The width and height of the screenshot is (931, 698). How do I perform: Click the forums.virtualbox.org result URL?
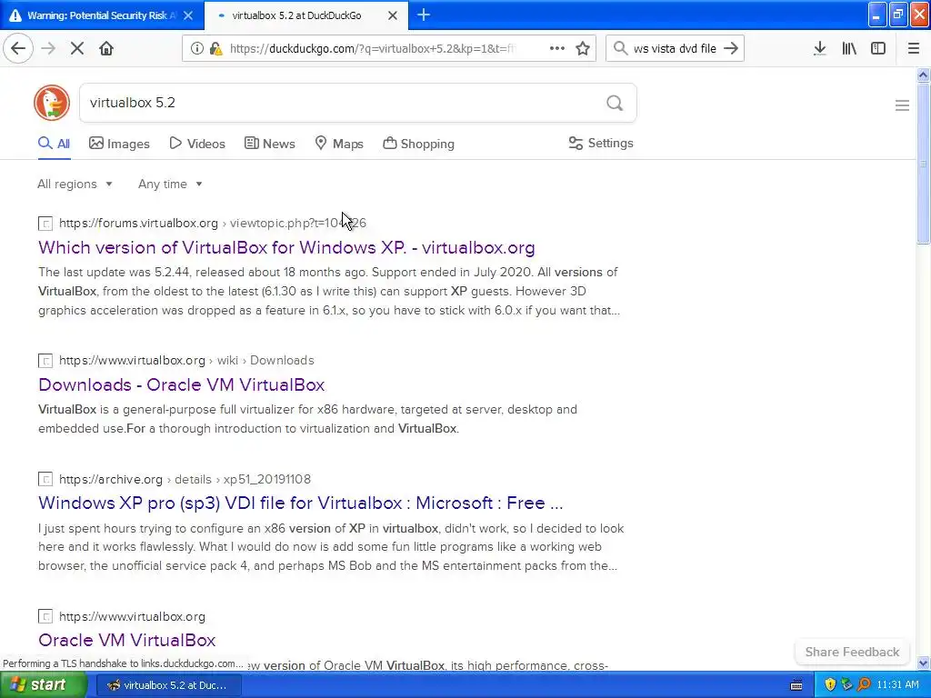point(213,224)
